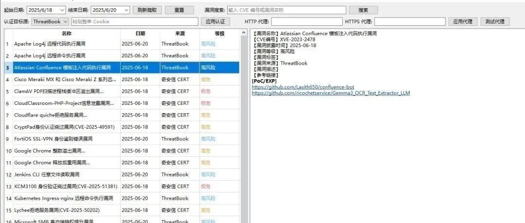The width and height of the screenshot is (525, 223).
Task: Expand the ThreatBook authentication source dropdown
Action: click(x=51, y=21)
